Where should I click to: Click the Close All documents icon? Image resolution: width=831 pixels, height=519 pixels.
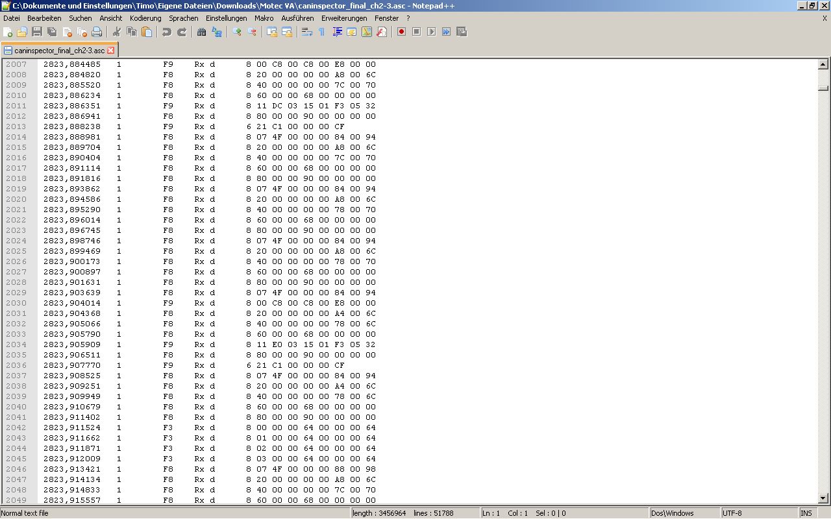click(82, 32)
